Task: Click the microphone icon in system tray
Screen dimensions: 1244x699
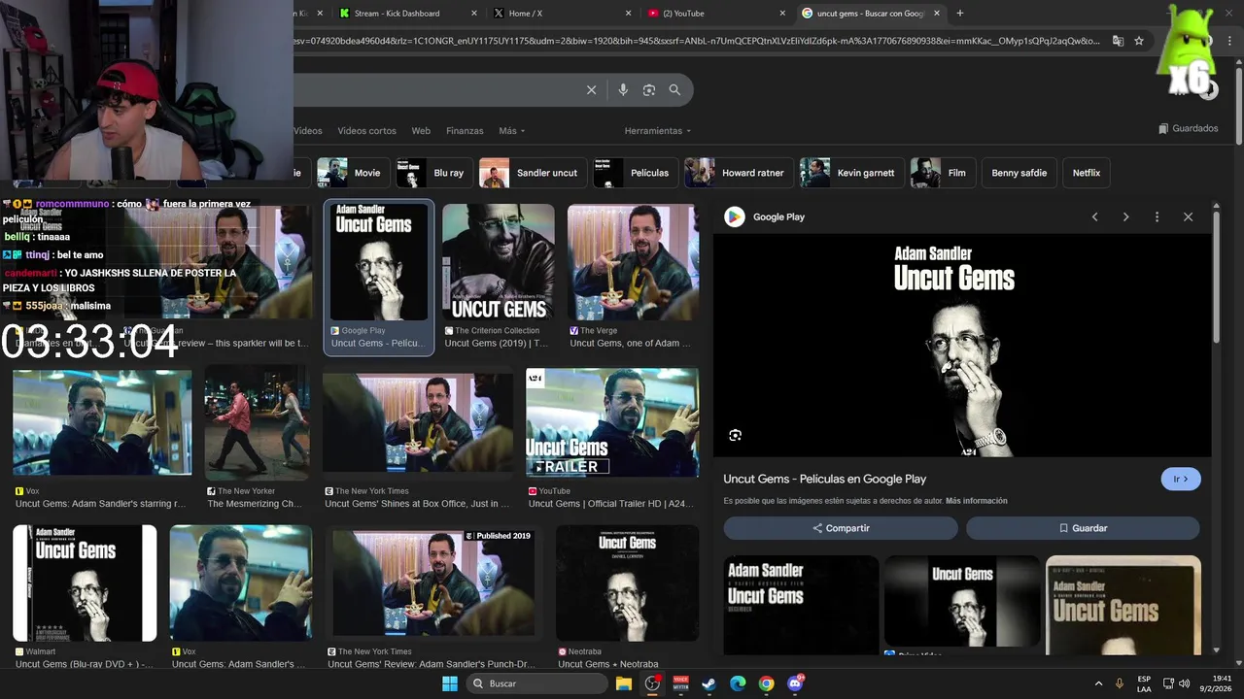Action: (x=1120, y=683)
